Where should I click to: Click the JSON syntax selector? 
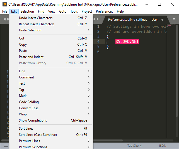(x=163, y=146)
